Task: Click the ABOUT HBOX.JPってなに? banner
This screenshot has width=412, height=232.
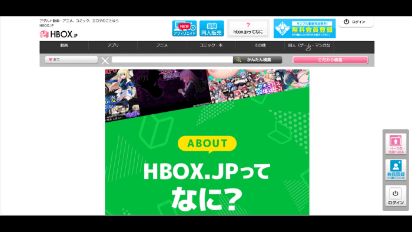Action: point(207,142)
